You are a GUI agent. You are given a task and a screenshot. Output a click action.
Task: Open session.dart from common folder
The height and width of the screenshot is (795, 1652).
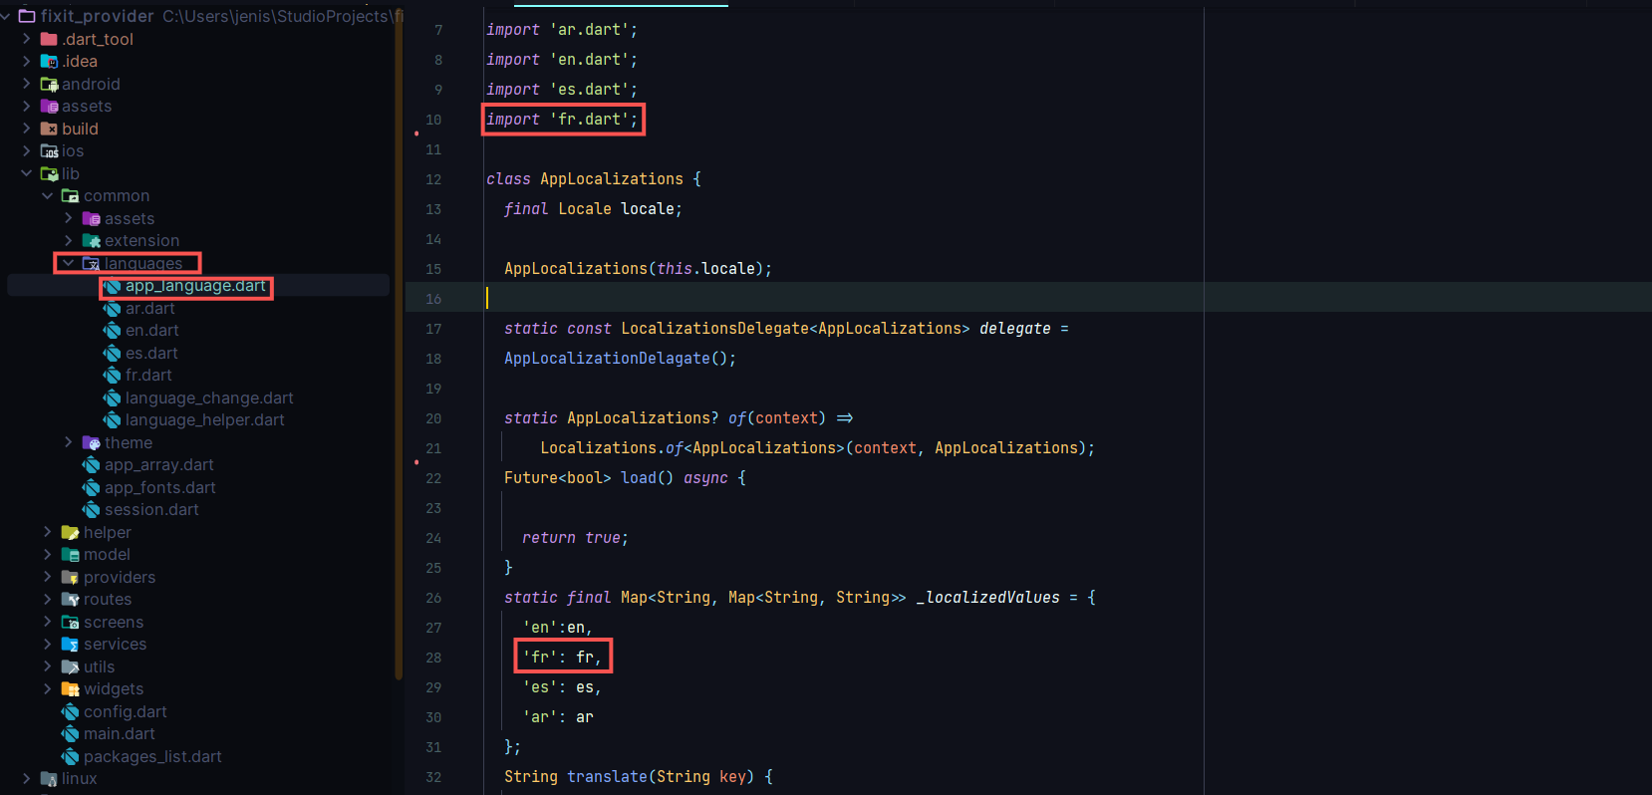(151, 510)
